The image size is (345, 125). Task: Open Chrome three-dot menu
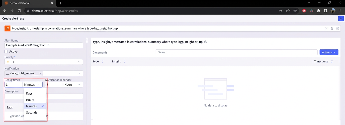click(340, 11)
